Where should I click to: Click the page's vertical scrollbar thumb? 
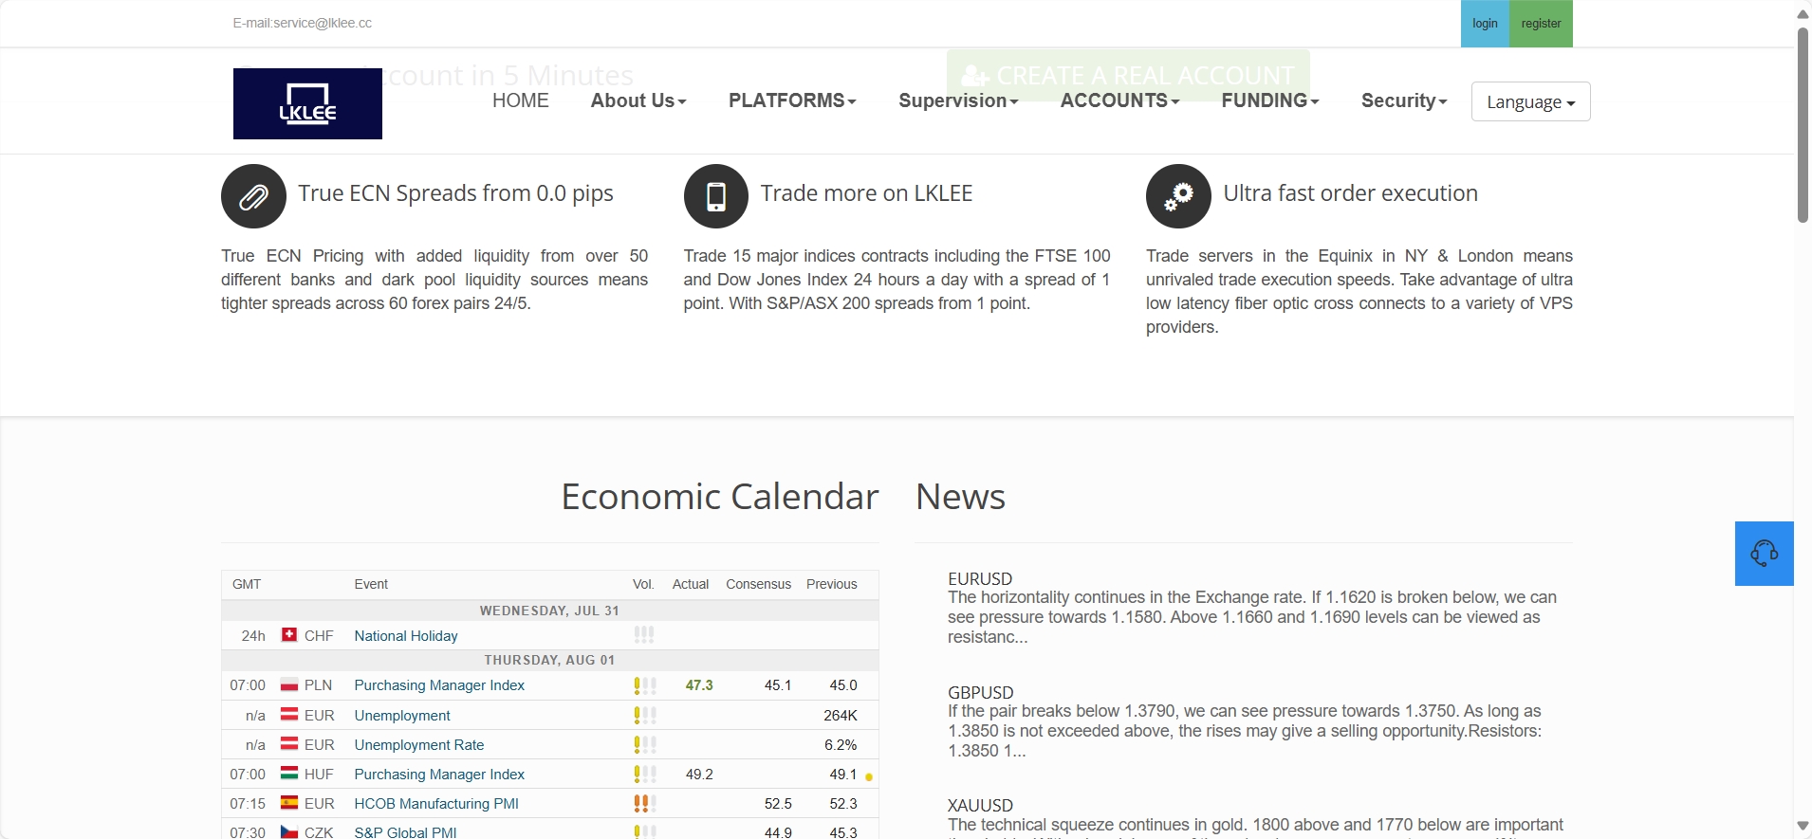point(1803,123)
